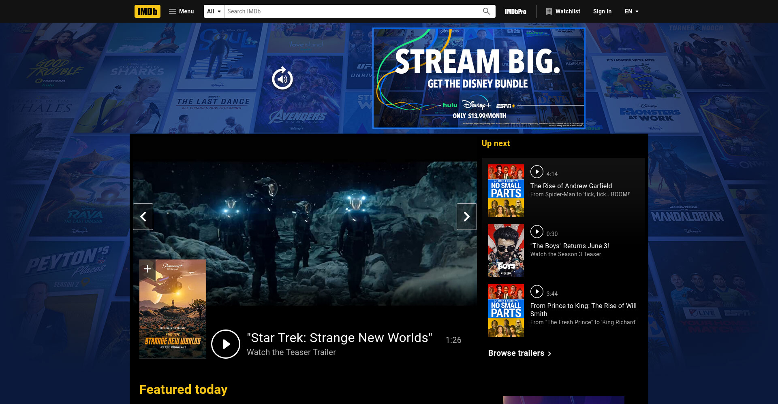The height and width of the screenshot is (404, 778).
Task: Play the Rise of Will Smith video
Action: click(x=537, y=291)
